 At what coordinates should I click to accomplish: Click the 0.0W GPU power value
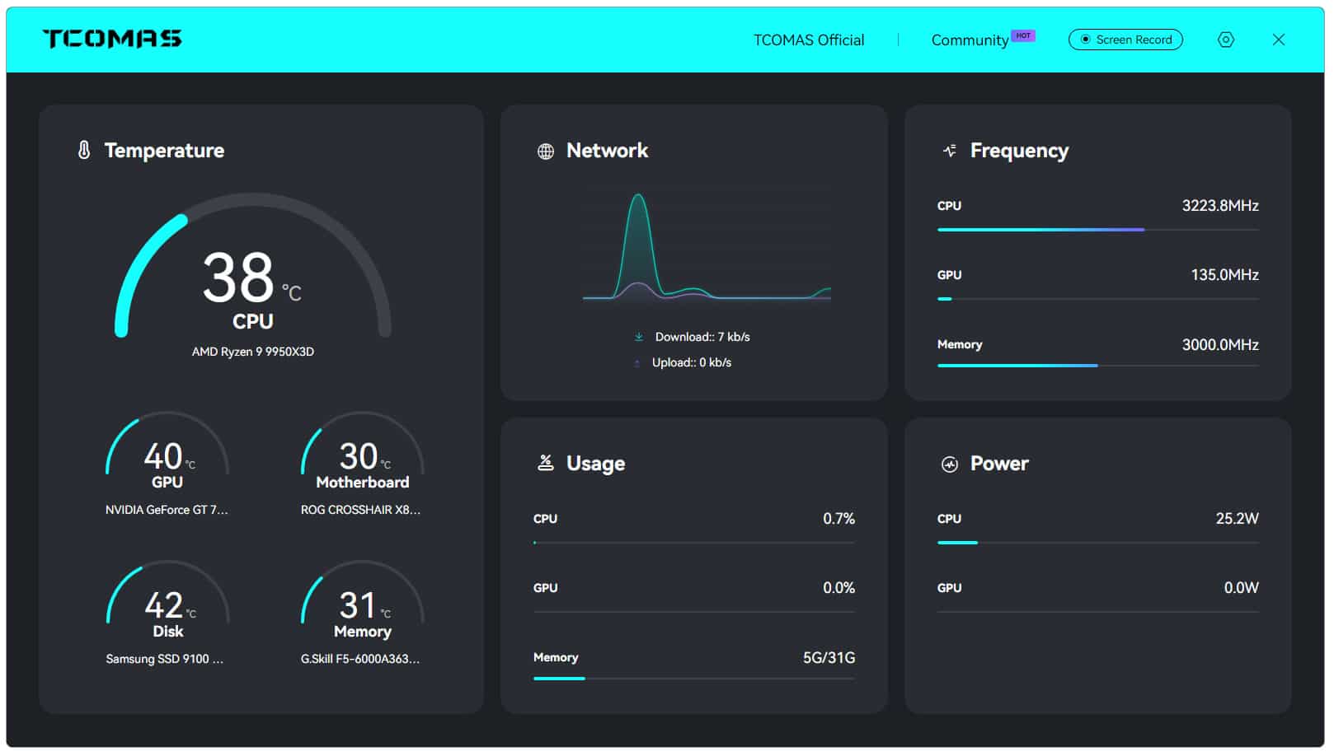point(1241,588)
